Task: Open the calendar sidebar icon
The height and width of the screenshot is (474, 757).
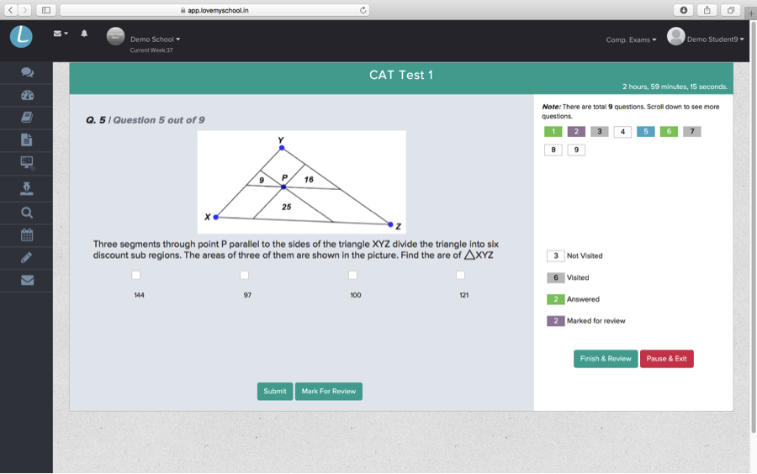Action: pos(27,234)
